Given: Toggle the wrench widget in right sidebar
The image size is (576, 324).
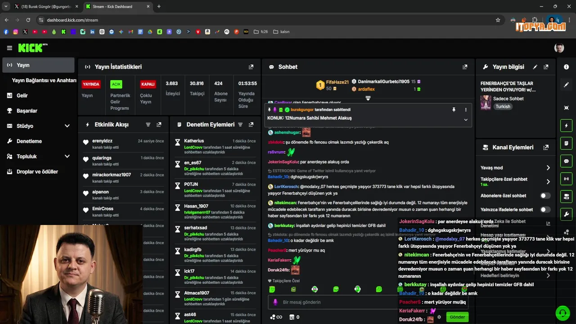Looking at the screenshot, I should tap(567, 214).
